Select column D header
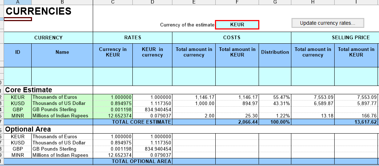This screenshot has width=379, height=166. pos(152,2)
